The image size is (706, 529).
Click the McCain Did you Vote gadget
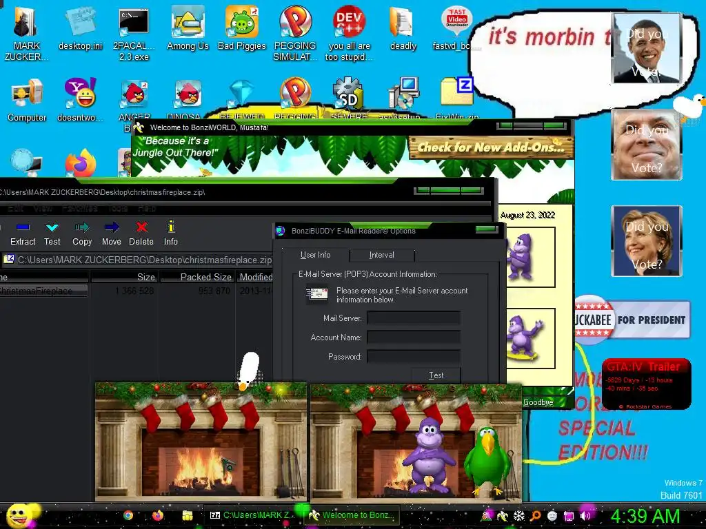coord(647,145)
